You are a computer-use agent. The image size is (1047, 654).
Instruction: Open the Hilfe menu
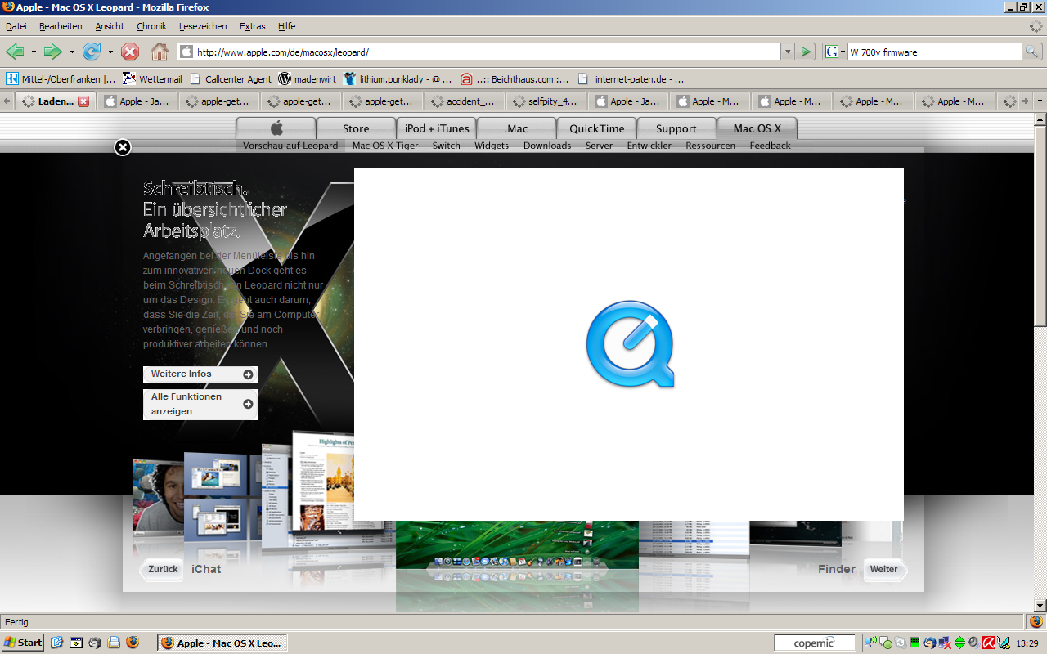click(286, 26)
